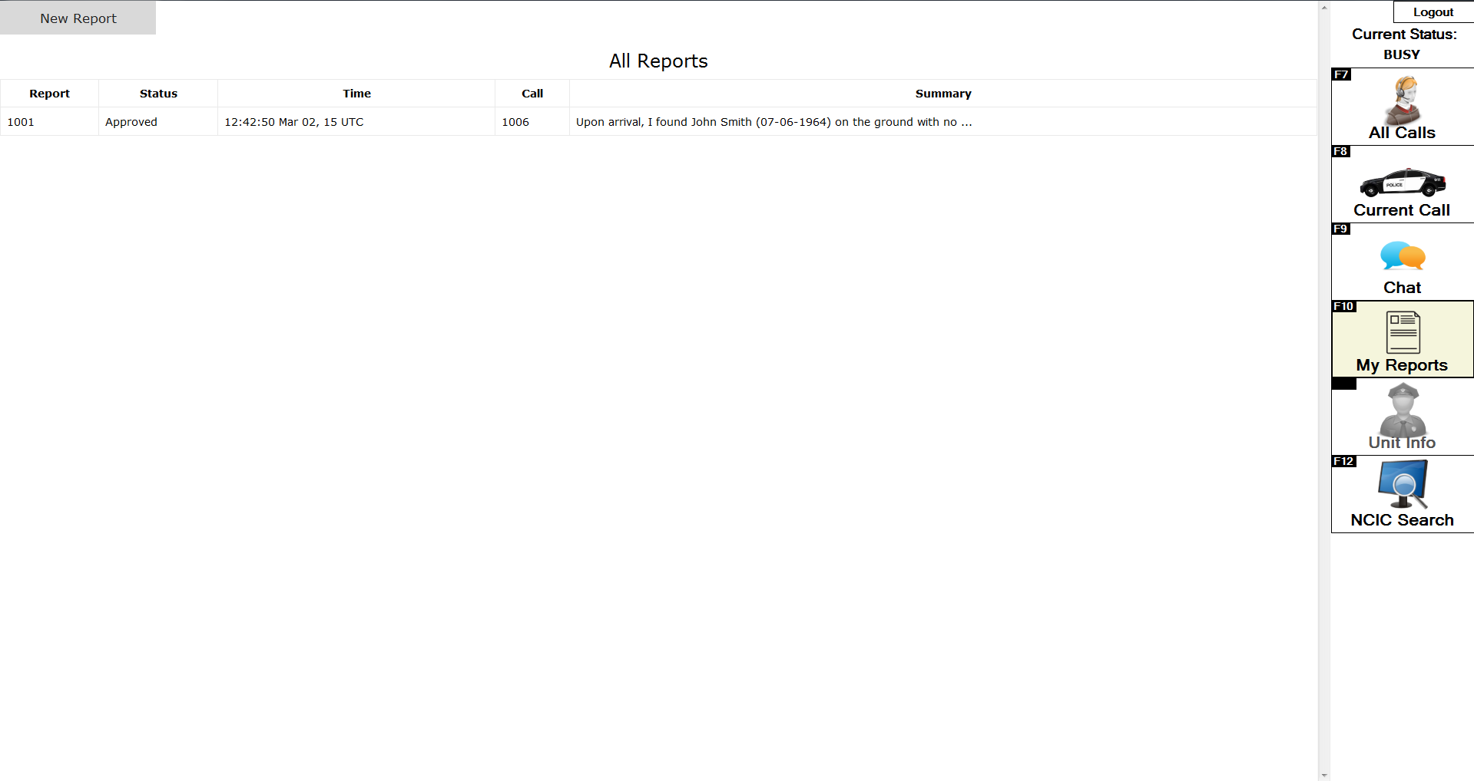Screen dimensions: 1474x781
Task: Open Unit Info officer icon
Action: pyautogui.click(x=1403, y=410)
